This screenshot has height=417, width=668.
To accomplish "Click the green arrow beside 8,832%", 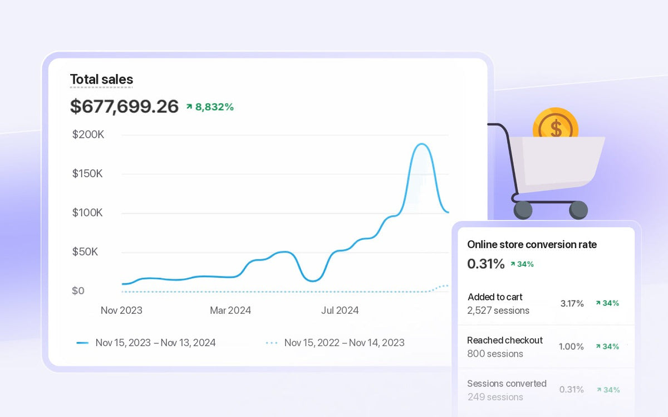I will pos(189,106).
